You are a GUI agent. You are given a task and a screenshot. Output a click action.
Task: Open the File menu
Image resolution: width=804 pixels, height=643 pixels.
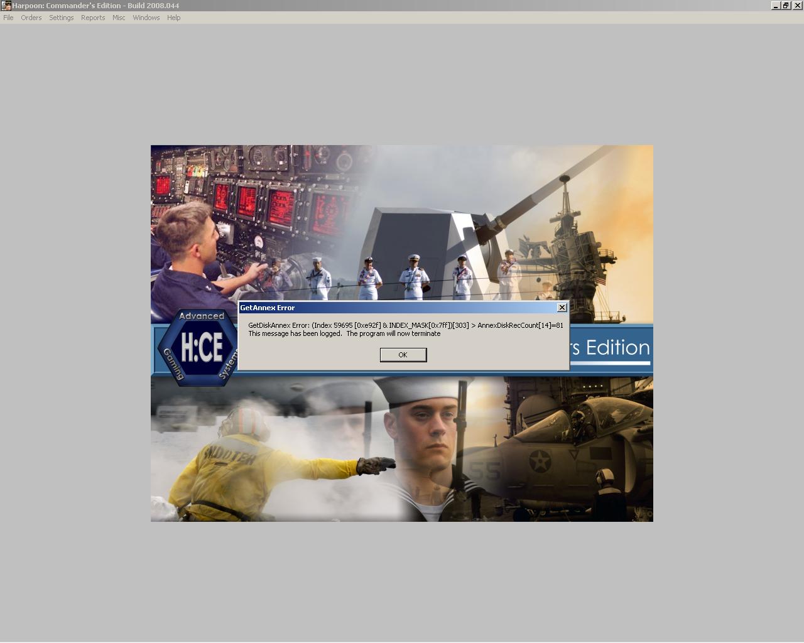[x=8, y=18]
